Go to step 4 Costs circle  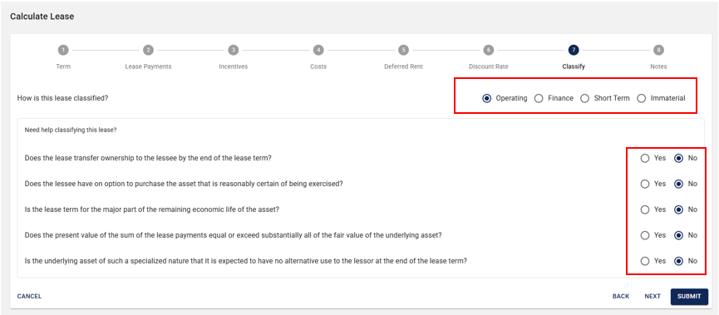(x=318, y=50)
